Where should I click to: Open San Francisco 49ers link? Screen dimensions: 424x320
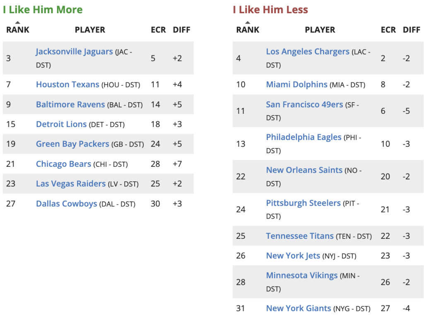click(304, 104)
